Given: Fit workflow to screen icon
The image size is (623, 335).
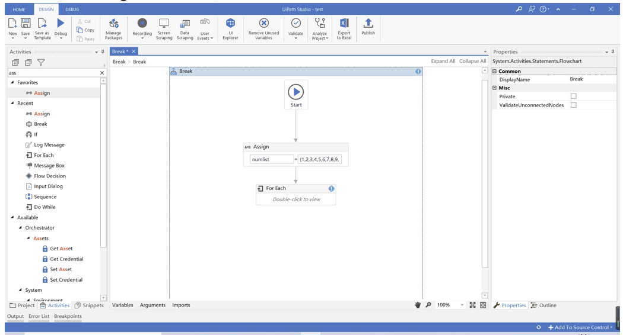Looking at the screenshot, I should (472, 305).
